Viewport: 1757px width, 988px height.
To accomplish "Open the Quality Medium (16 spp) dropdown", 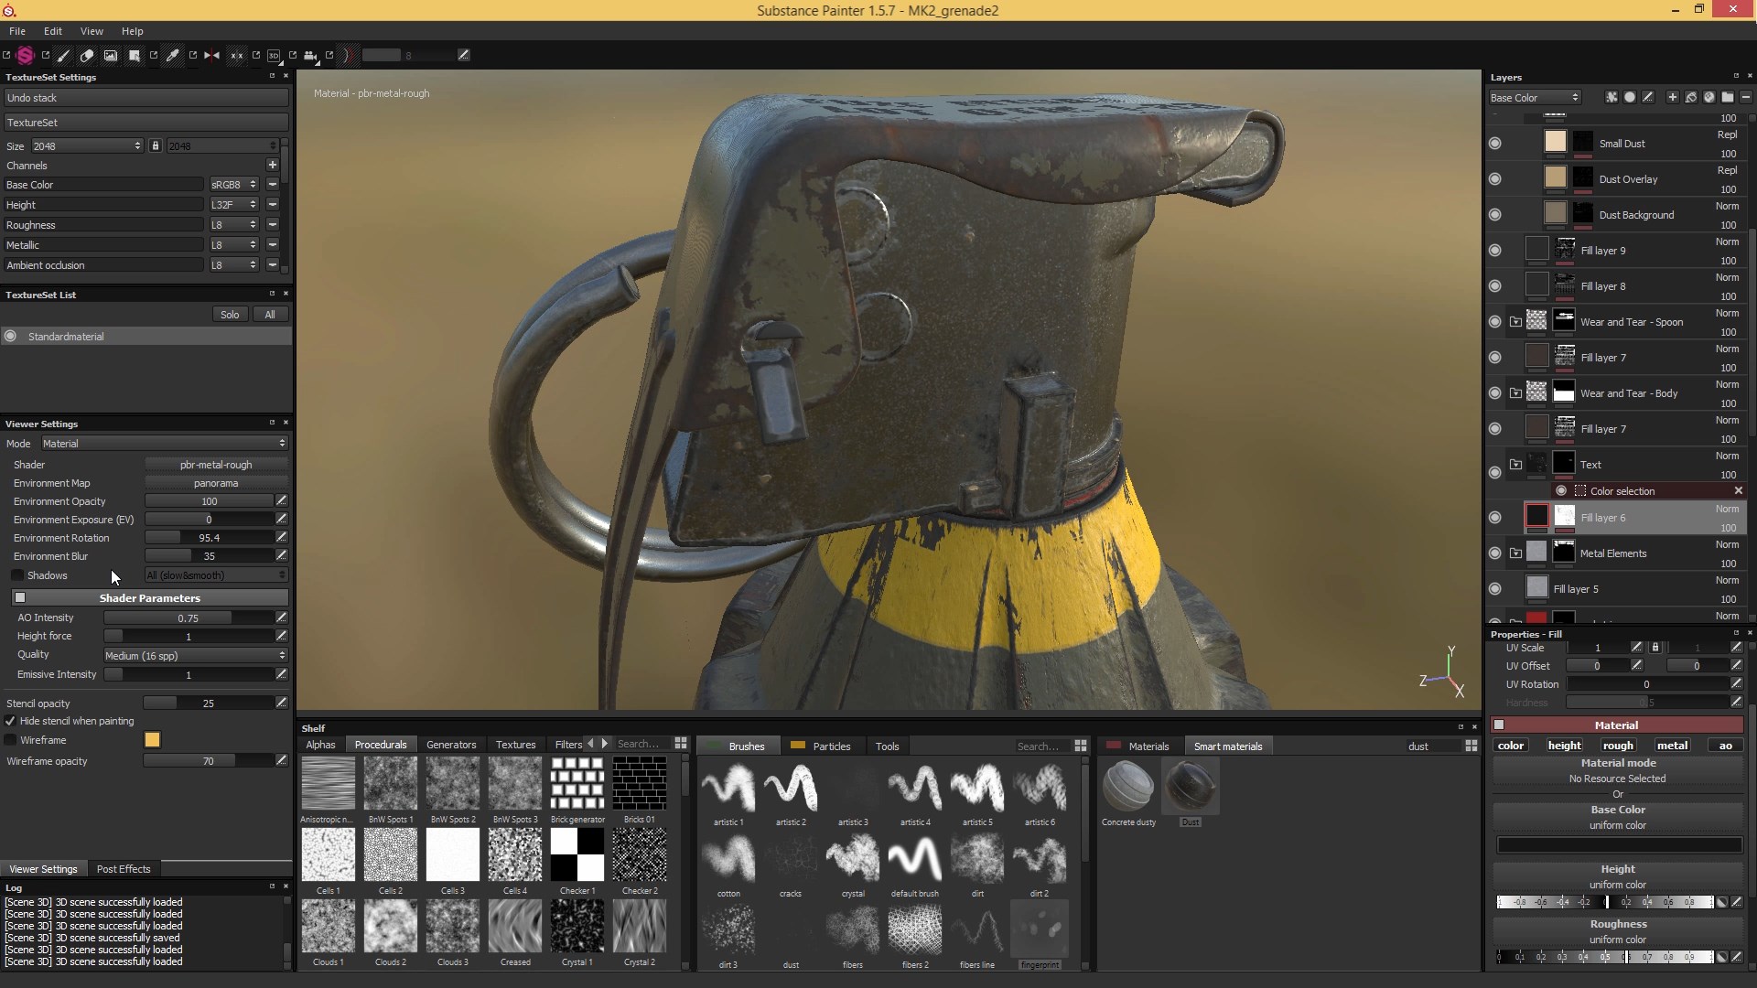I will coord(196,656).
